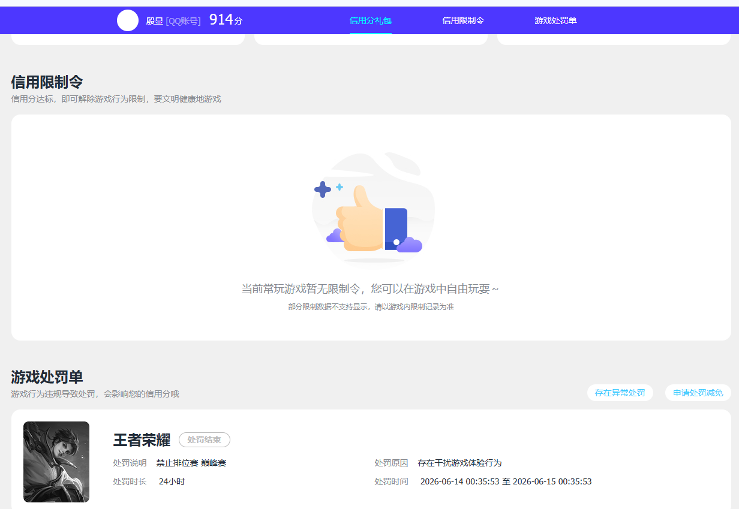Viewport: 739px width, 509px height.
Task: Click the 存在异常处罚 button
Action: tap(620, 393)
